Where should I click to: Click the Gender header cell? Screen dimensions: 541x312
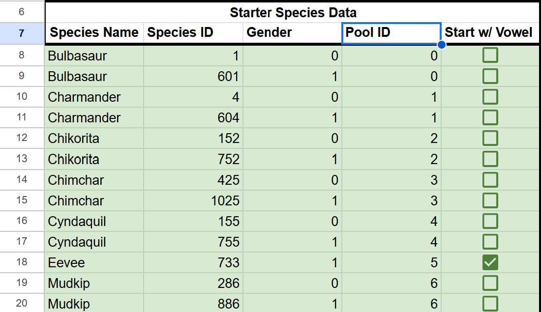(292, 33)
